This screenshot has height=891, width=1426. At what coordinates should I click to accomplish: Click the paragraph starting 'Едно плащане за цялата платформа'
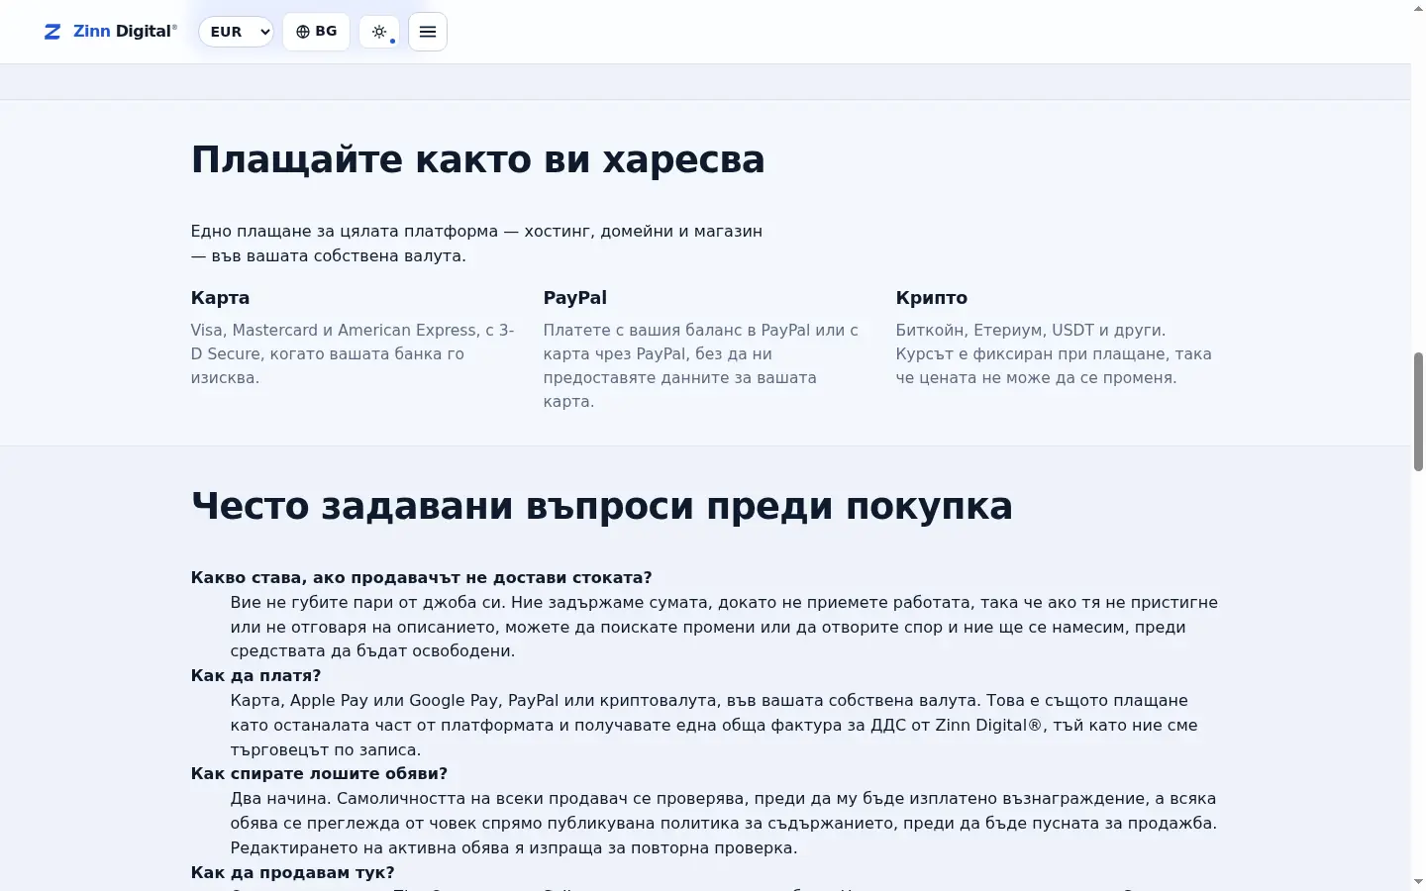(476, 244)
